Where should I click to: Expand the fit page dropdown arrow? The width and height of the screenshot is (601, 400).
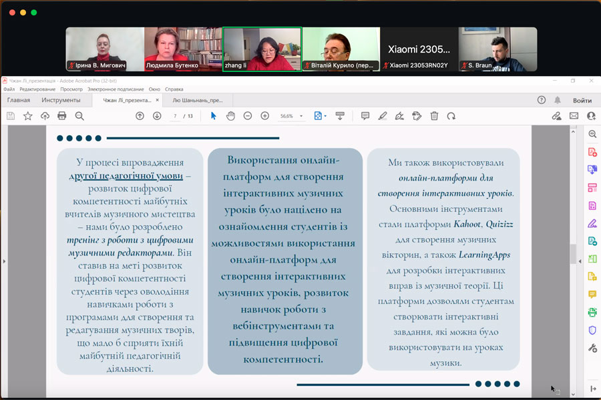(325, 116)
